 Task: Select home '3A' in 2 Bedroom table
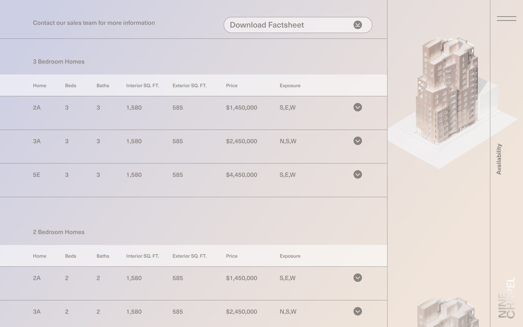coord(37,312)
